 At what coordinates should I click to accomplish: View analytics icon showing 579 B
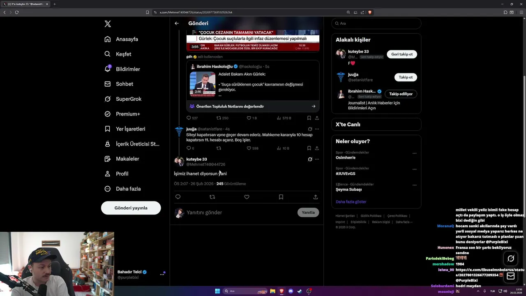point(279,118)
